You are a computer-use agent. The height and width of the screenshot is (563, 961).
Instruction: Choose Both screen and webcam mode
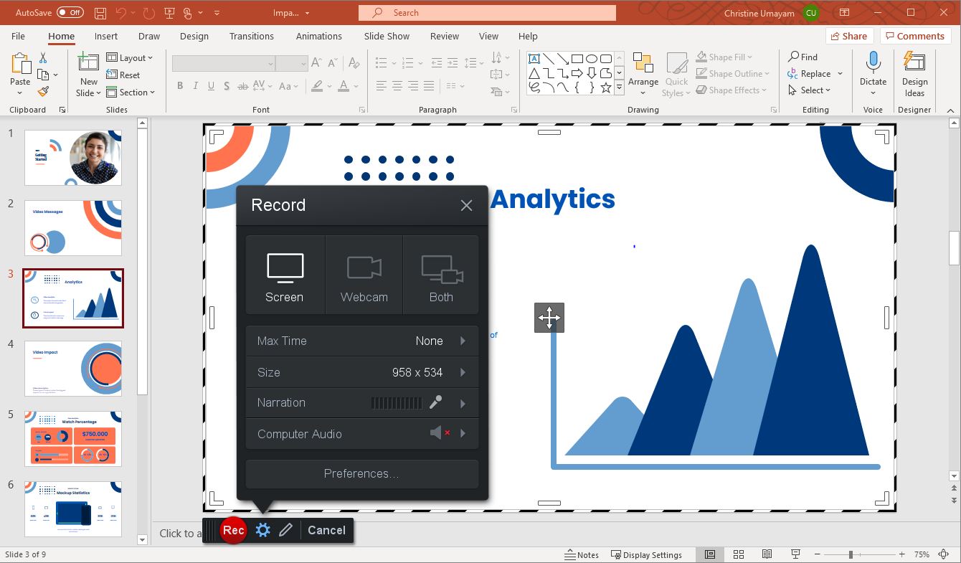pyautogui.click(x=441, y=275)
